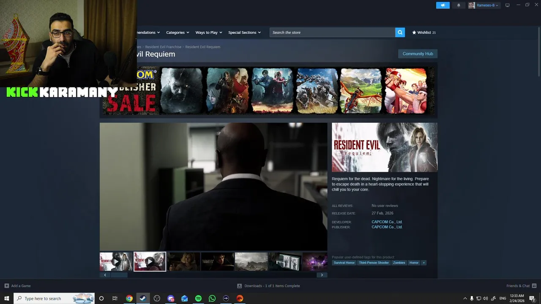
Task: Open the notifications bell
Action: 459,5
